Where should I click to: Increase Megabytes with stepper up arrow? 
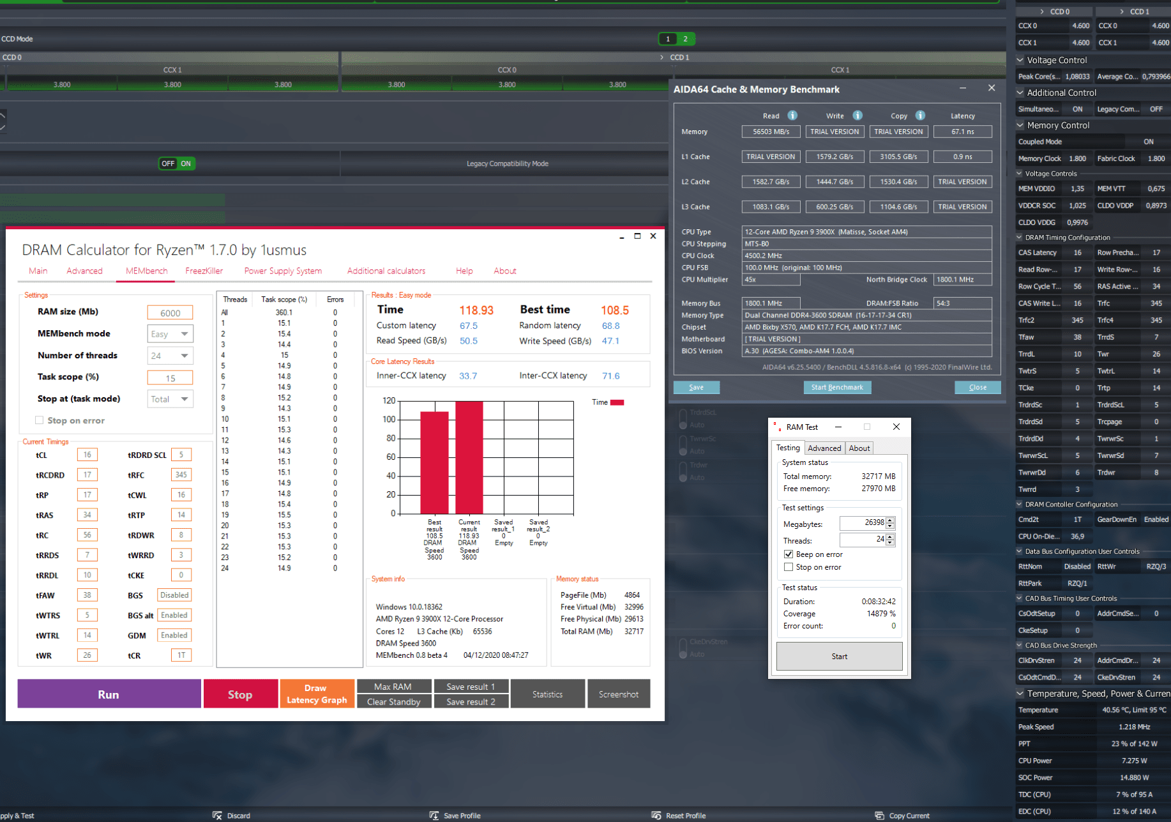tap(890, 520)
